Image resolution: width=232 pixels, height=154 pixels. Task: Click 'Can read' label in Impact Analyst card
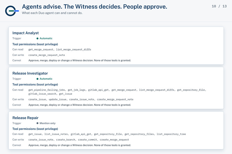coord(18,49)
